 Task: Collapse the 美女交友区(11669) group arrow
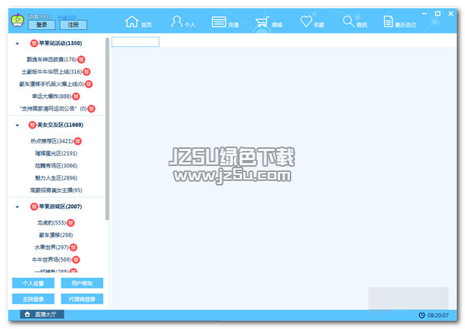tap(17, 126)
